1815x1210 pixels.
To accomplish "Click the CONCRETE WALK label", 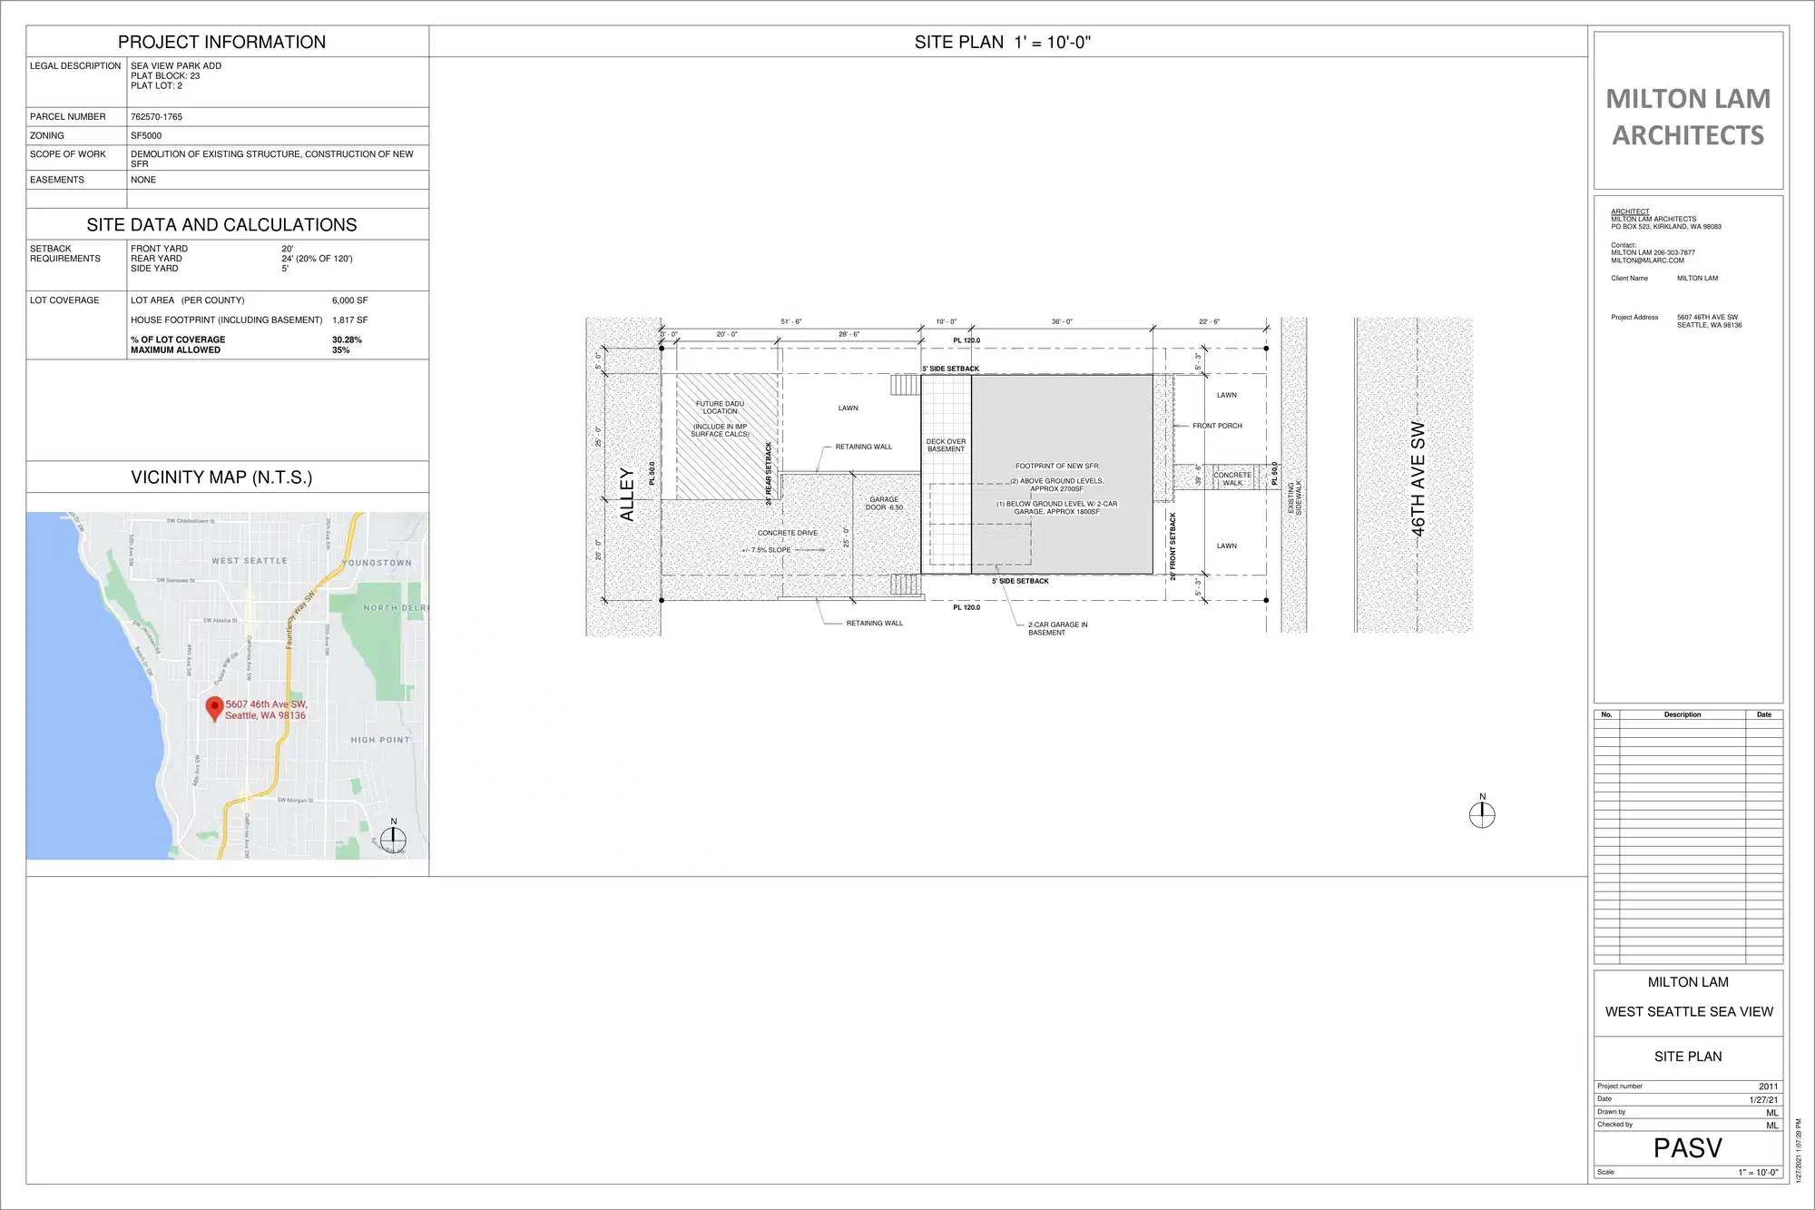I will pos(1232,478).
